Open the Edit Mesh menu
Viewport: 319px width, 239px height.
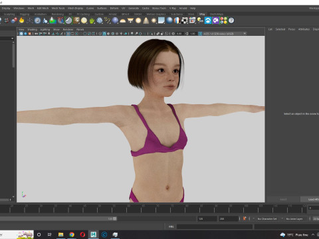[43, 8]
